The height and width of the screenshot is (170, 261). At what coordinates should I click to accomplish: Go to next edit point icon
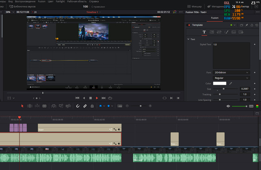[x=171, y=98]
